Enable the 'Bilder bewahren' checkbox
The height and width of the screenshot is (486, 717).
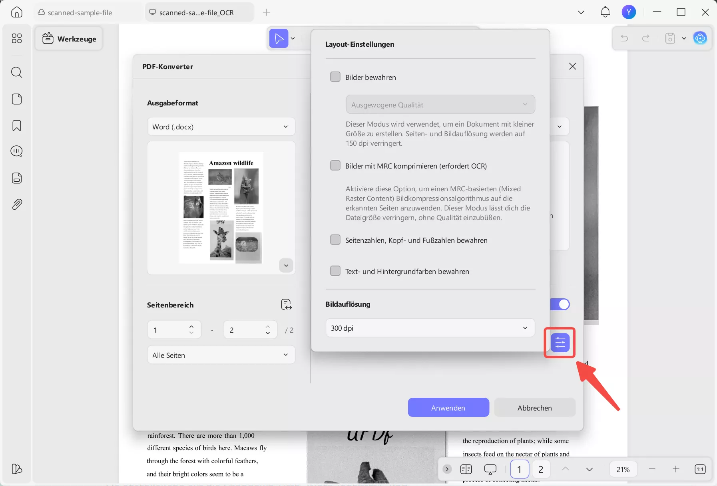(x=335, y=77)
